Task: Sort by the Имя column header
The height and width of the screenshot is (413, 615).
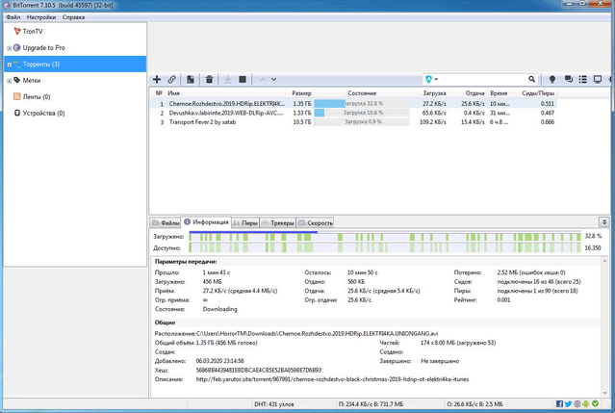Action: pyautogui.click(x=226, y=93)
